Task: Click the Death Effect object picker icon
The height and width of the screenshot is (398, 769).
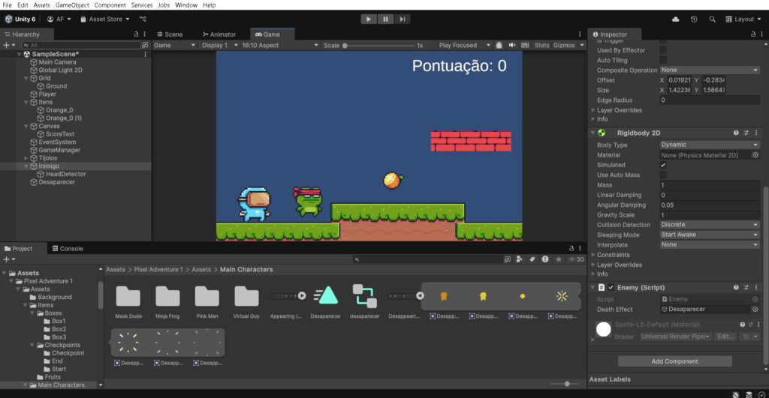Action: point(755,310)
